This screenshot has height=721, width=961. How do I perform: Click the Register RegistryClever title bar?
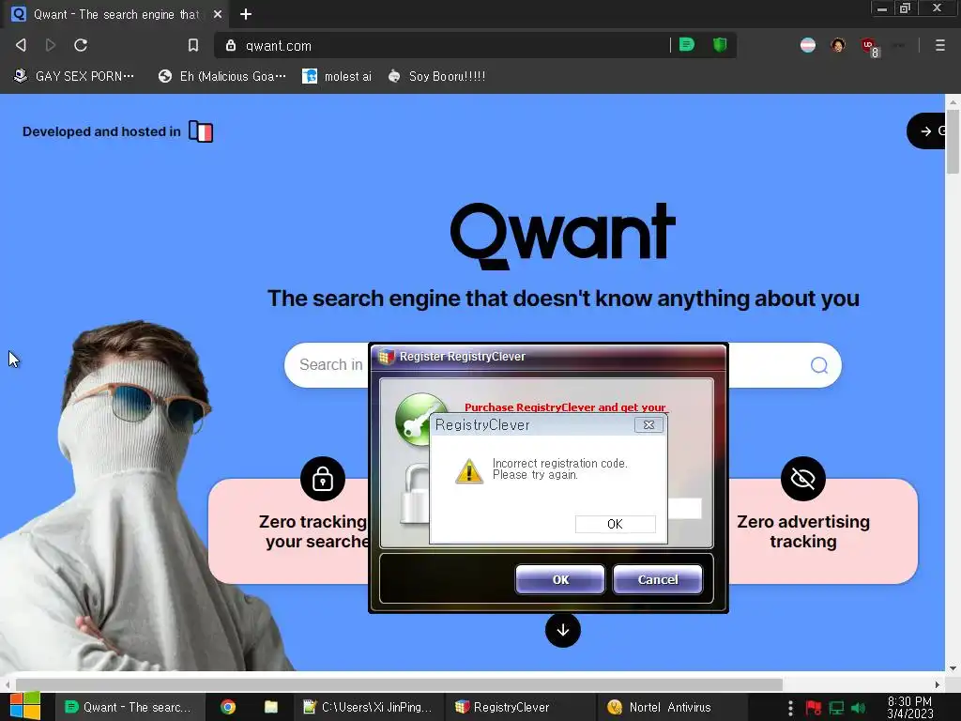click(x=548, y=357)
